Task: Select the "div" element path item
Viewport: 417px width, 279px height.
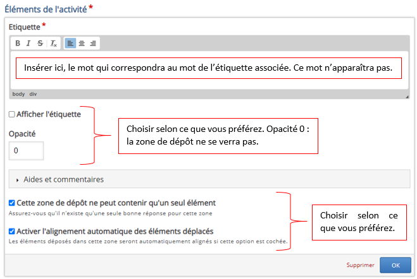Action: 33,94
